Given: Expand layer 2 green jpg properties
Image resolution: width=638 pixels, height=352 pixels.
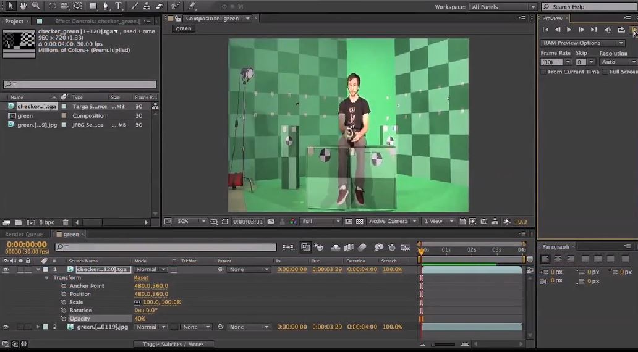Looking at the screenshot, I should pos(38,327).
